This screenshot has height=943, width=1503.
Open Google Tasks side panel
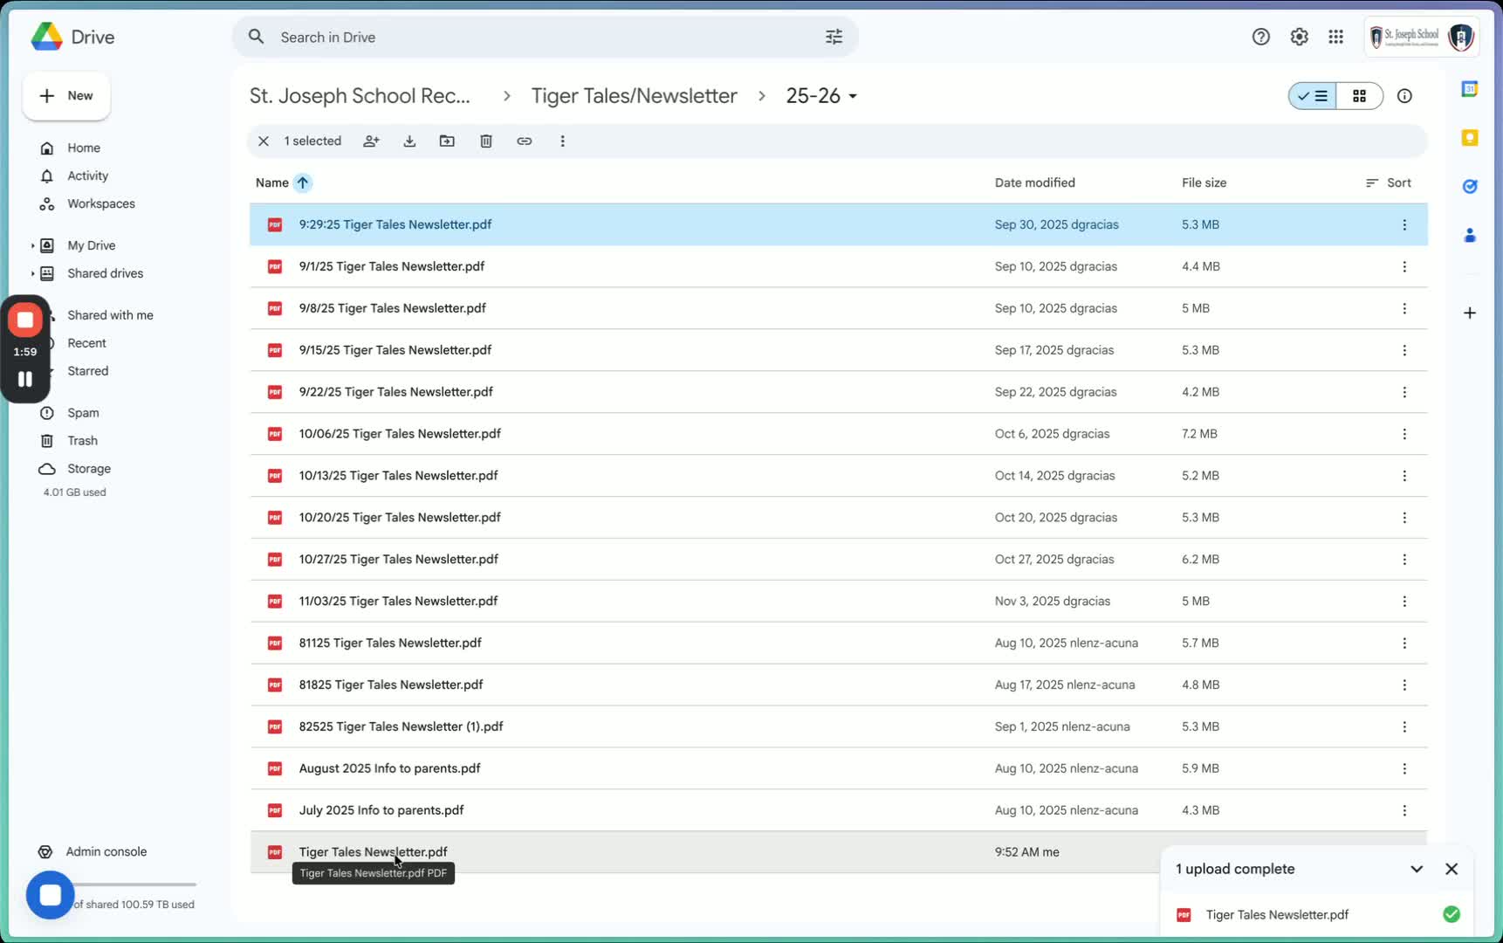coord(1470,186)
